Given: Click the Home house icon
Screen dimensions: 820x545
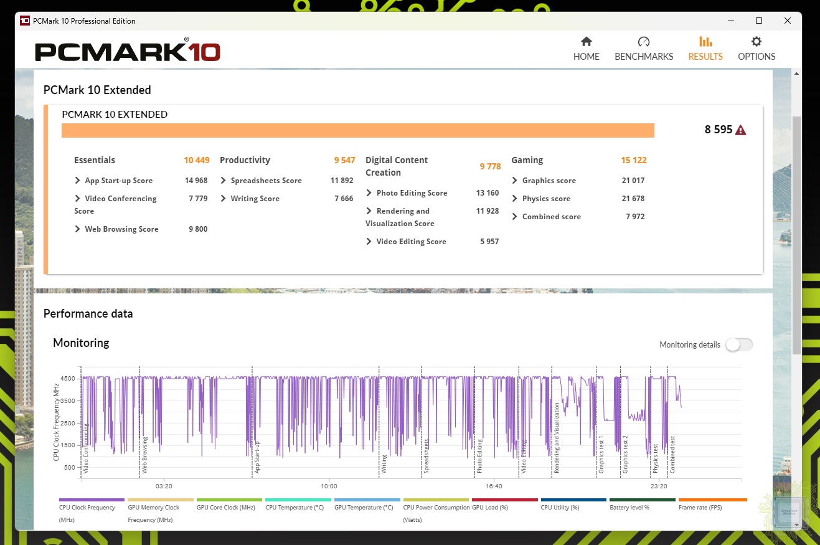Looking at the screenshot, I should click(x=587, y=42).
